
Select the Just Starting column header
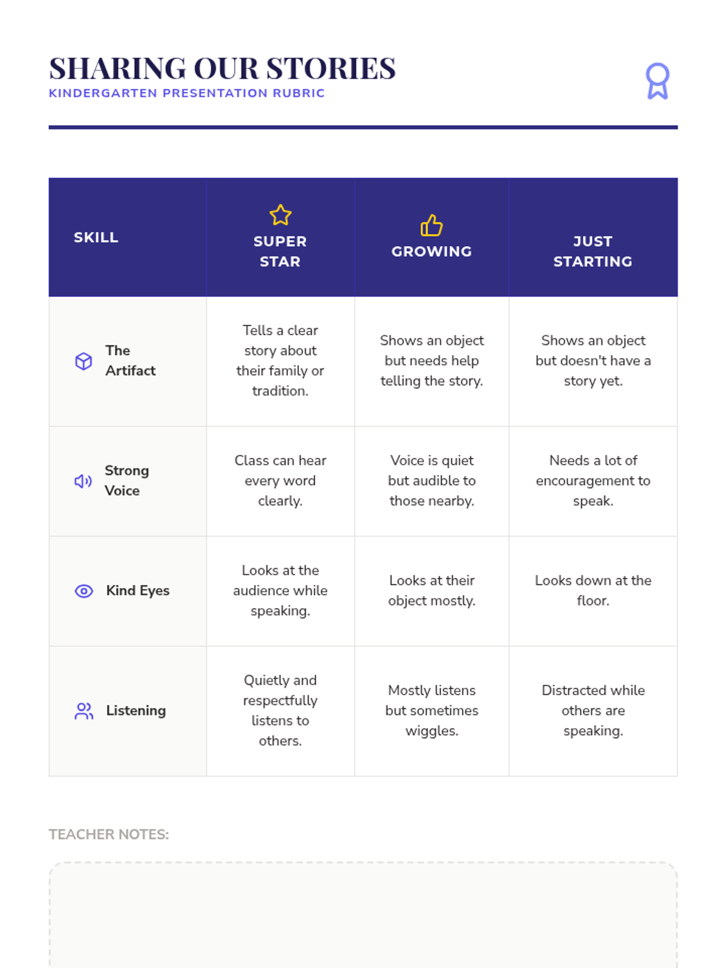[x=592, y=251]
